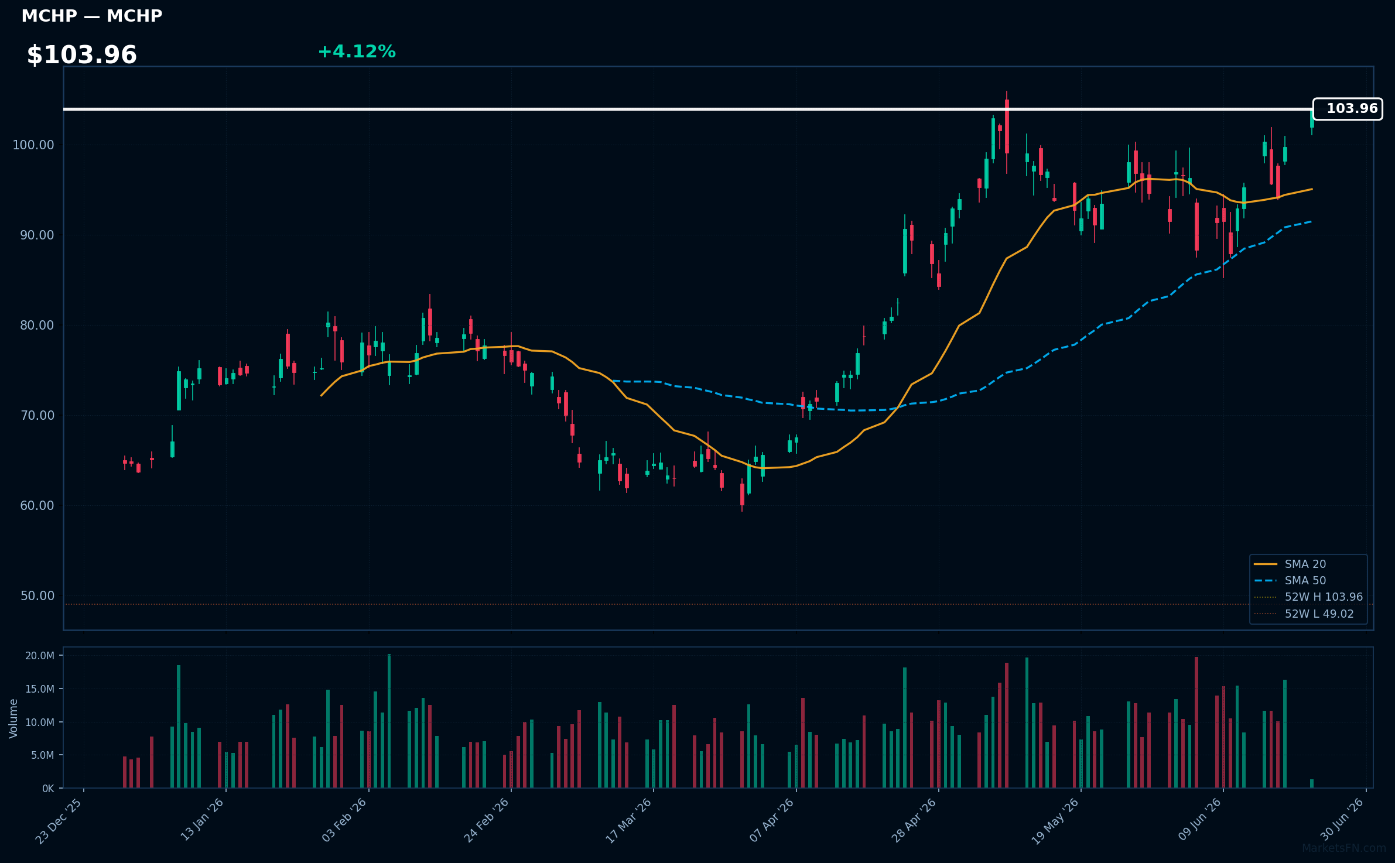The height and width of the screenshot is (863, 1395).
Task: Click the 03 Feb '26 date label
Action: (344, 820)
